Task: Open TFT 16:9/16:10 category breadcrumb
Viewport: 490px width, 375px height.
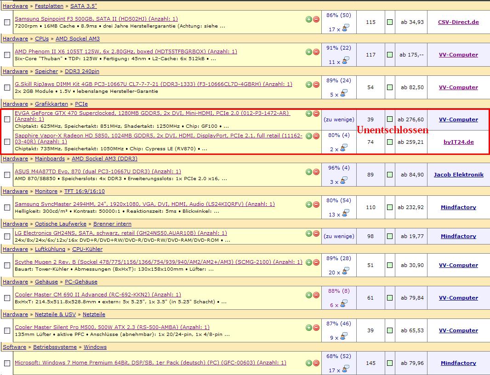Action: click(85, 191)
